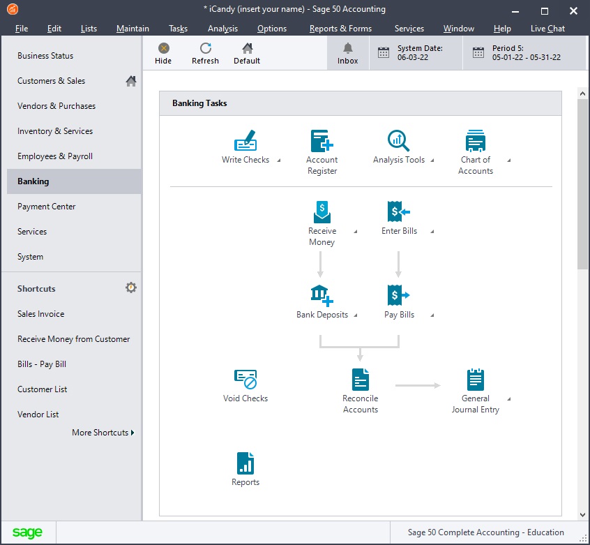Expand the Receive Money dropdown arrow

[356, 232]
